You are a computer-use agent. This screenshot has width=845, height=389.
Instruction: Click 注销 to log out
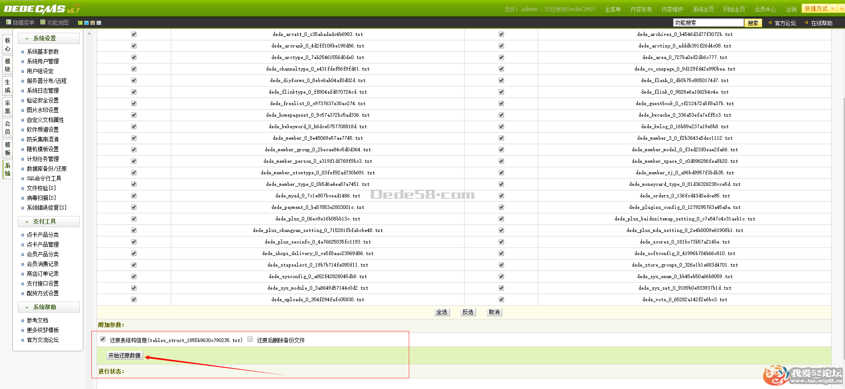coord(791,9)
